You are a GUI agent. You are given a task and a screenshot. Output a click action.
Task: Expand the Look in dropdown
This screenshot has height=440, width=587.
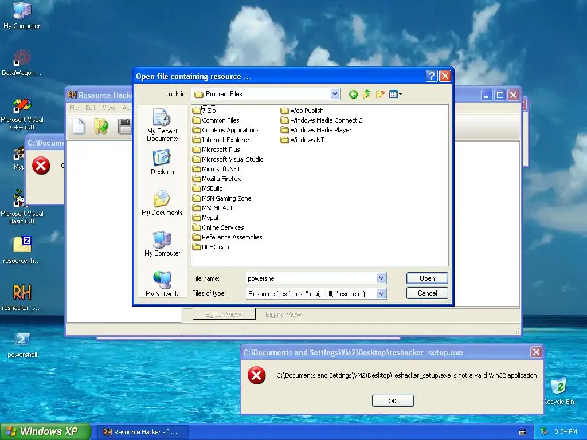[335, 94]
